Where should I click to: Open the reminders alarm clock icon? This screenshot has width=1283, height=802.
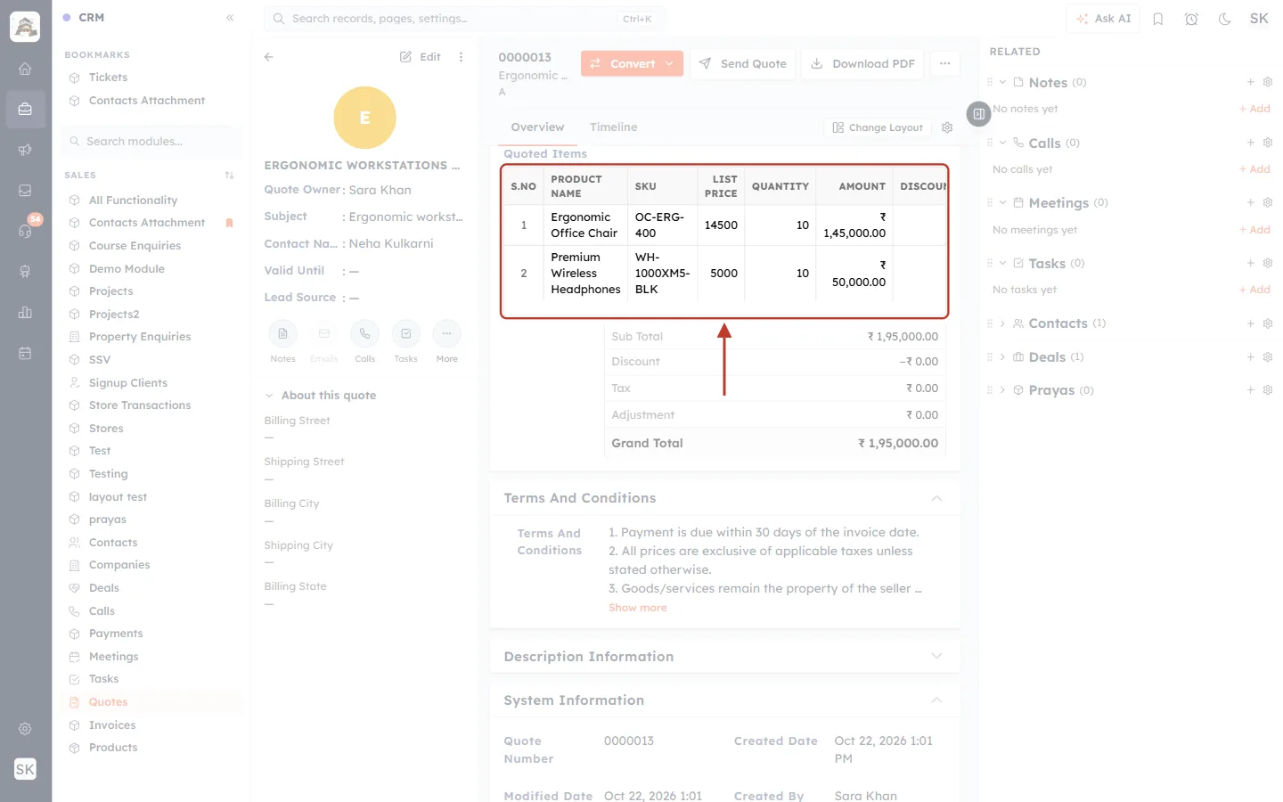pos(1191,19)
